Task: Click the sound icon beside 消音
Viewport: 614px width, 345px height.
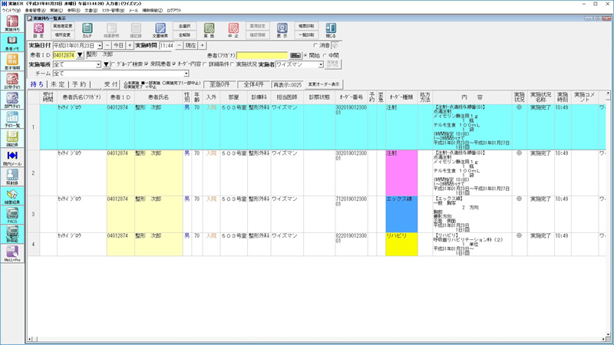Action: tap(335, 45)
